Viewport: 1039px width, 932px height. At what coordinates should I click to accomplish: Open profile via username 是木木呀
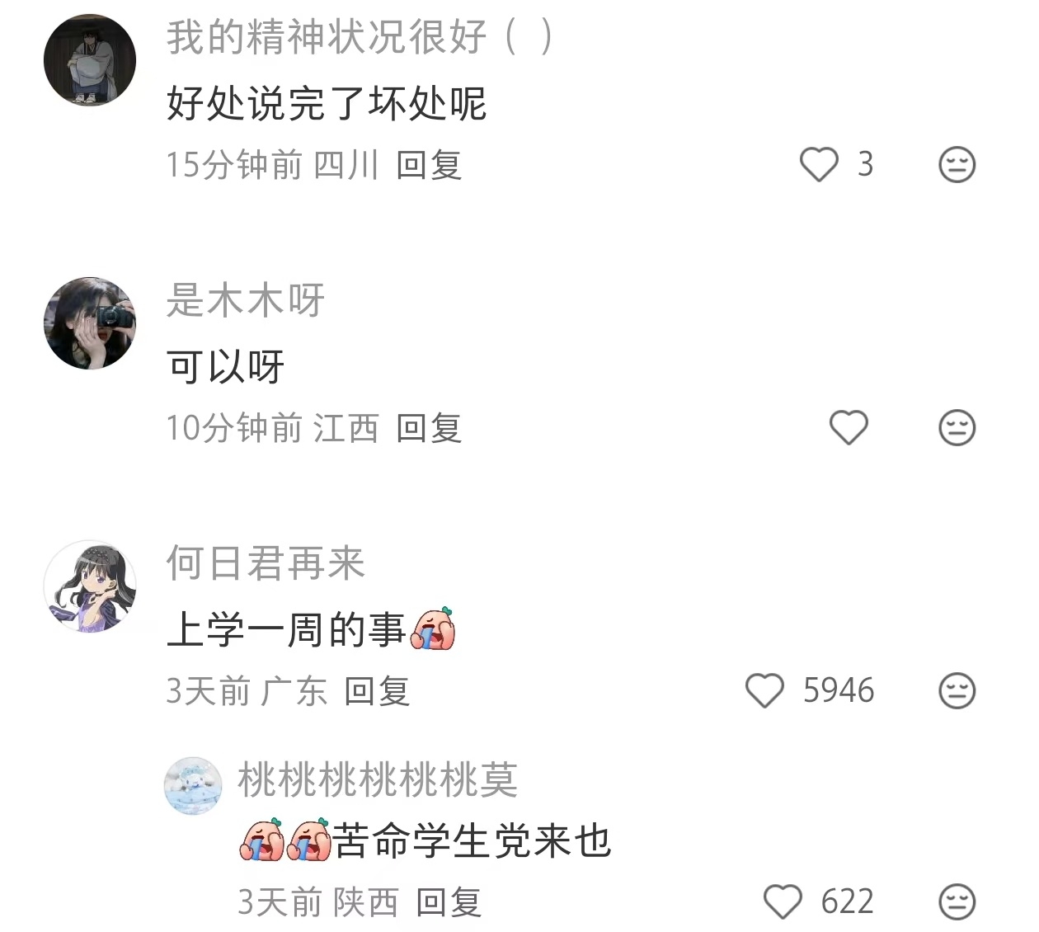tap(246, 299)
